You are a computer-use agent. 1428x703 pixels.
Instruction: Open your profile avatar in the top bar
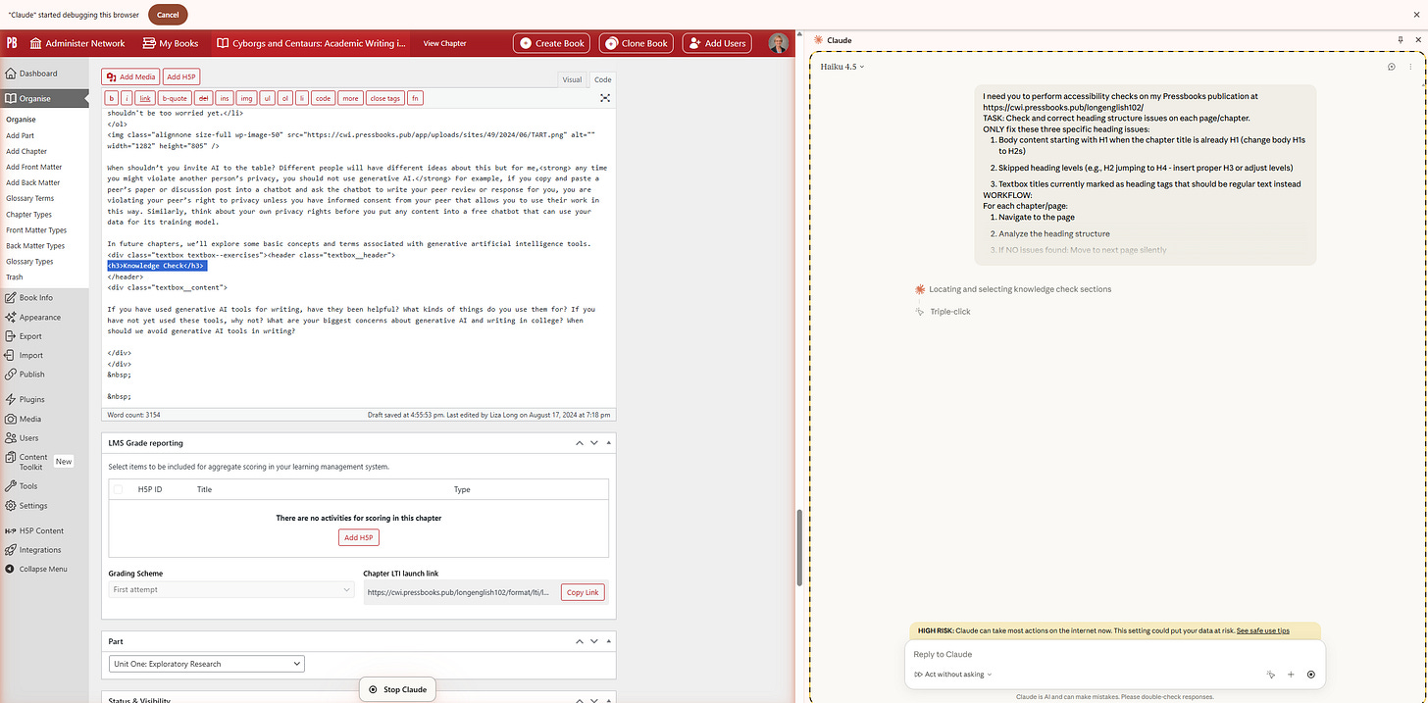click(x=778, y=43)
